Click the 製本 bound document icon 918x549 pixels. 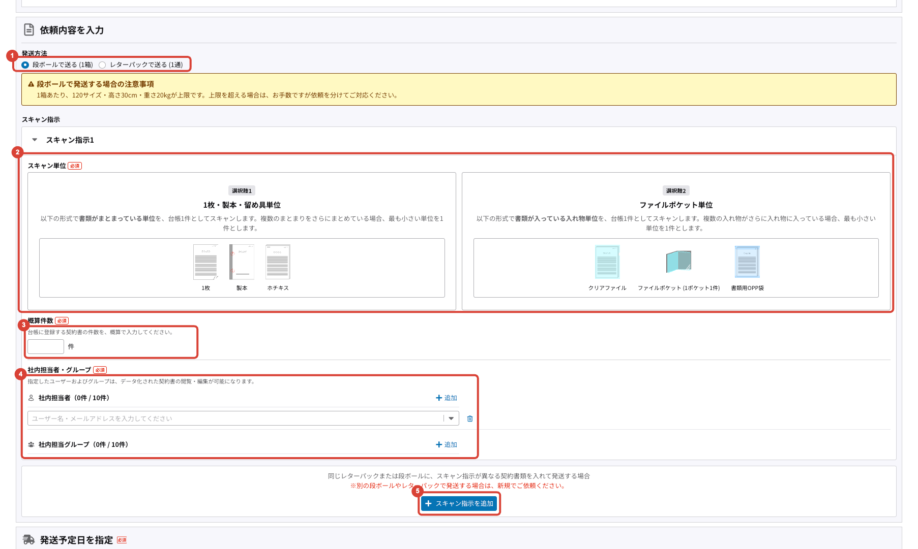pyautogui.click(x=242, y=262)
